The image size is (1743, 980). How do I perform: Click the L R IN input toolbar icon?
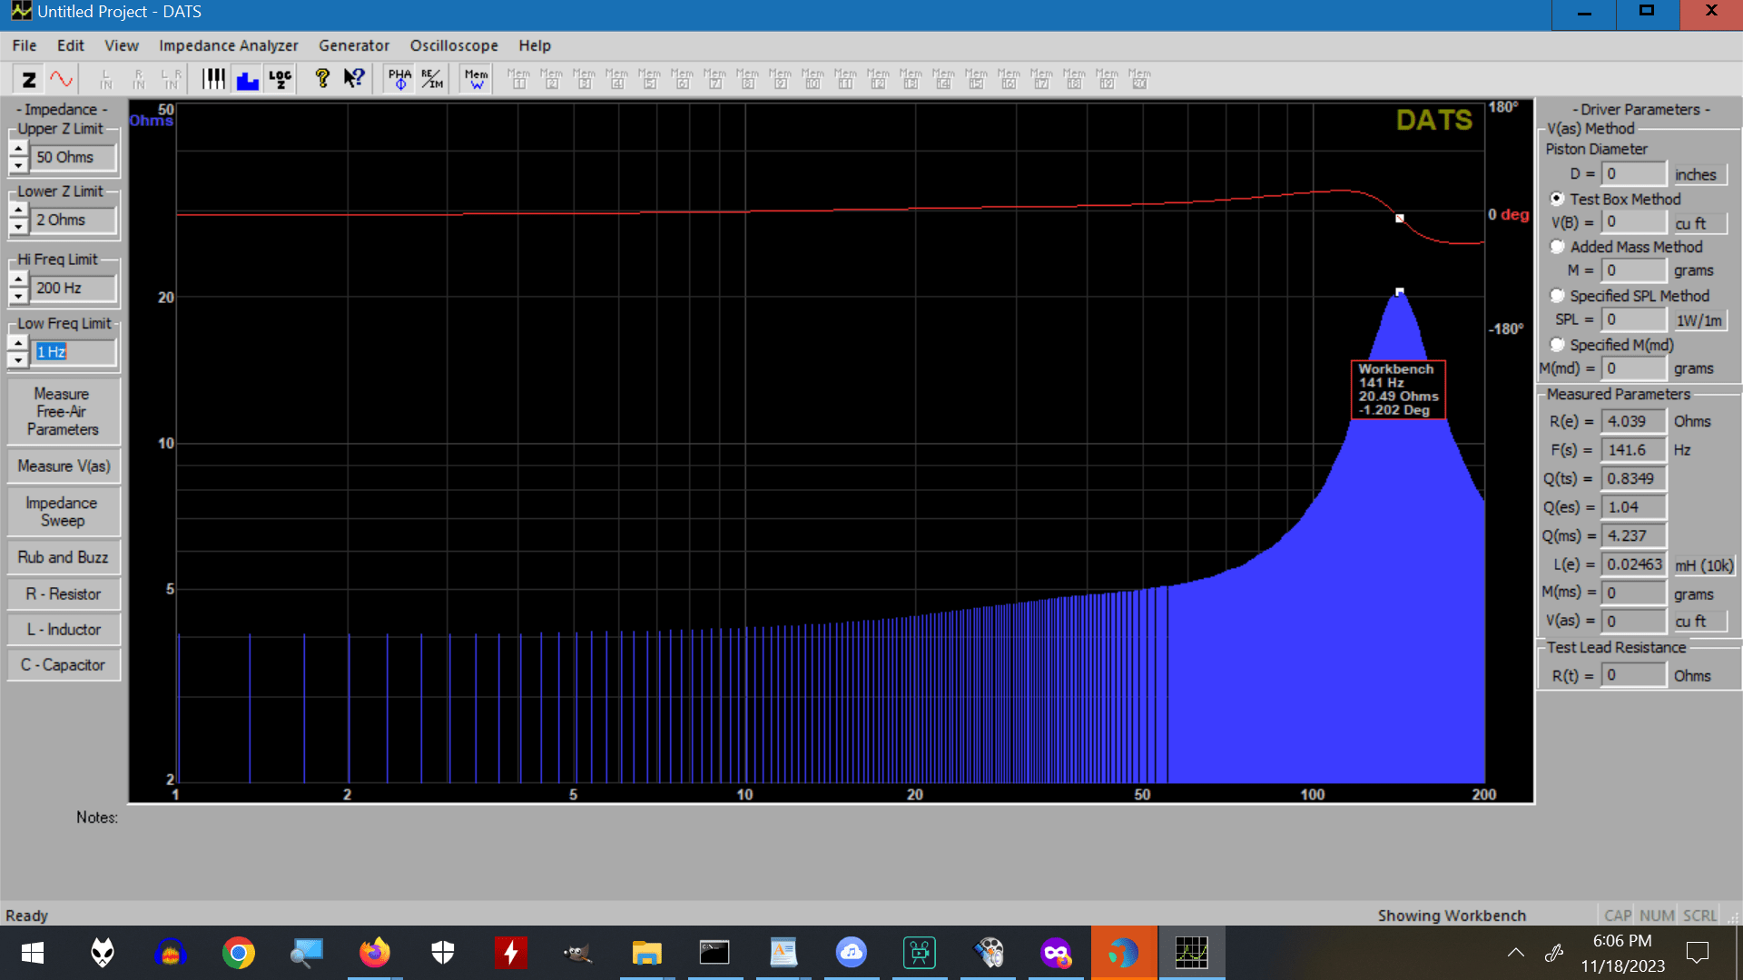172,79
